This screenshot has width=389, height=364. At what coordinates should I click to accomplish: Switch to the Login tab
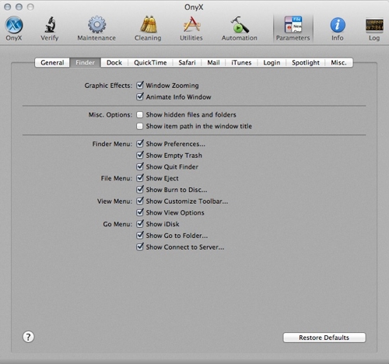click(272, 62)
